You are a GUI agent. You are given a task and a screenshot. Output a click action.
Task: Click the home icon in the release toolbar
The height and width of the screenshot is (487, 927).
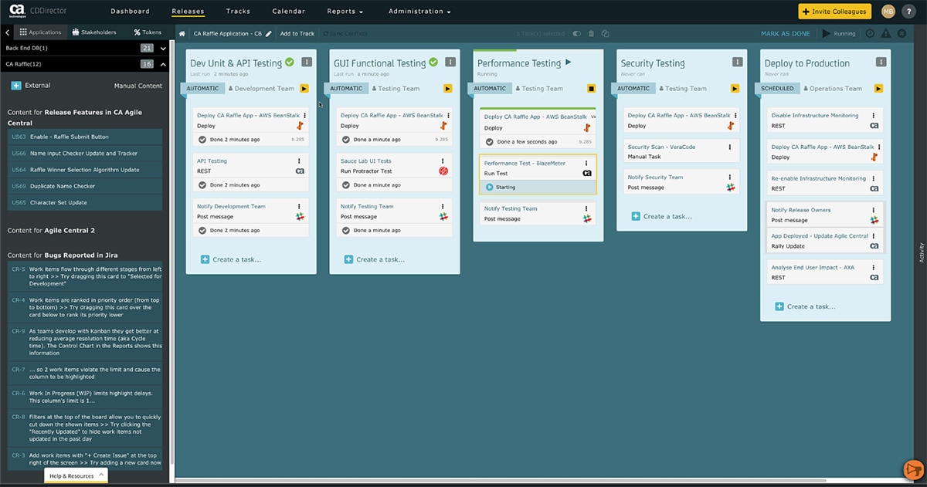(x=182, y=34)
